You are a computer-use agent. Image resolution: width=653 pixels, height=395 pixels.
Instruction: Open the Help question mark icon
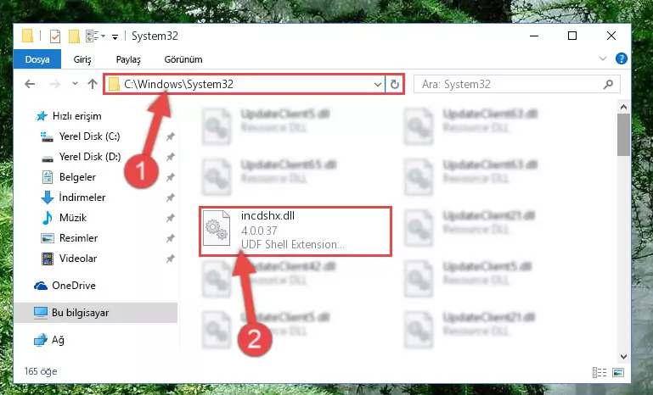point(621,58)
